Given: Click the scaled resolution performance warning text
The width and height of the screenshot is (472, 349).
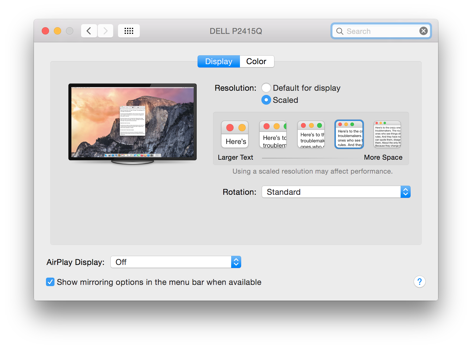Looking at the screenshot, I should [x=313, y=171].
